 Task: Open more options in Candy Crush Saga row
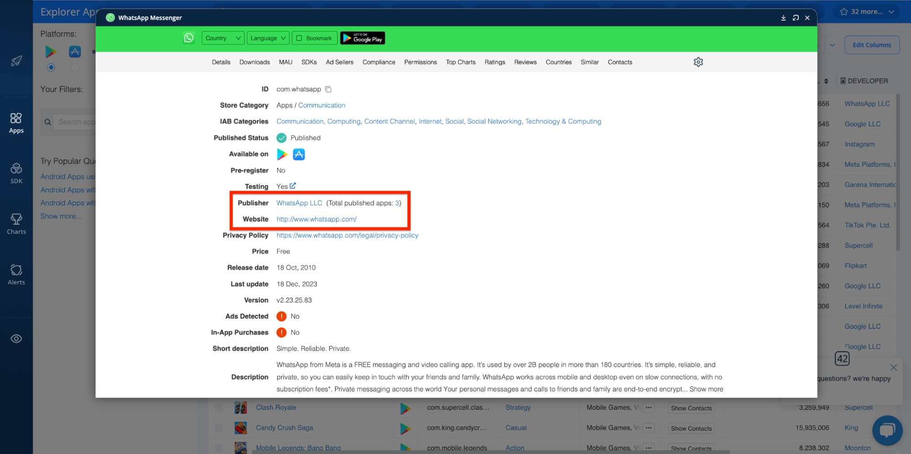649,428
